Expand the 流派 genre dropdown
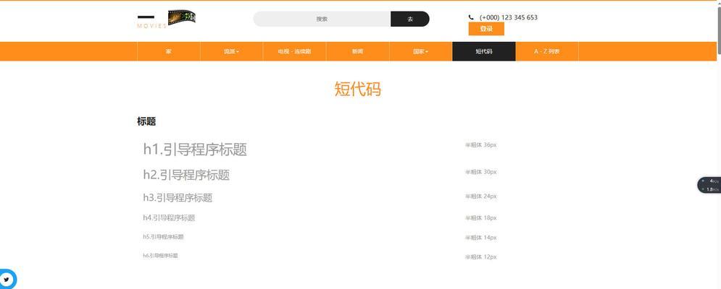The width and height of the screenshot is (721, 289). point(231,51)
